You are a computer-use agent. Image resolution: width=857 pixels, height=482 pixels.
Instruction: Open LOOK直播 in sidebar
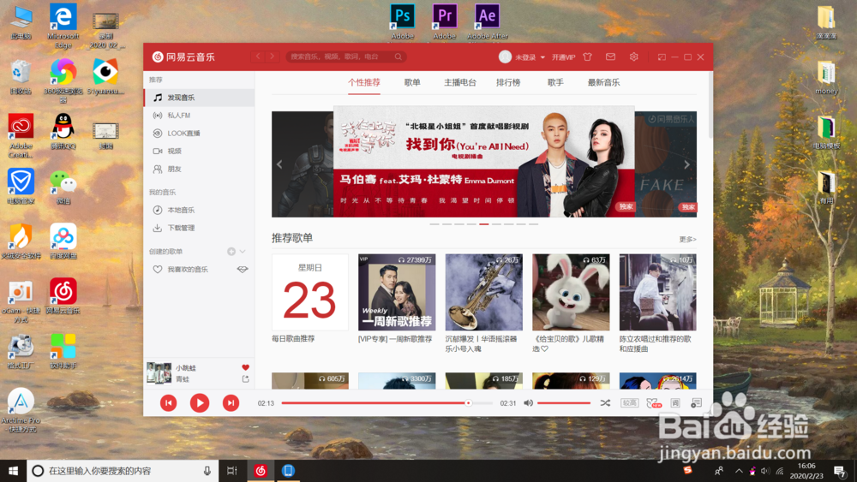click(200, 134)
